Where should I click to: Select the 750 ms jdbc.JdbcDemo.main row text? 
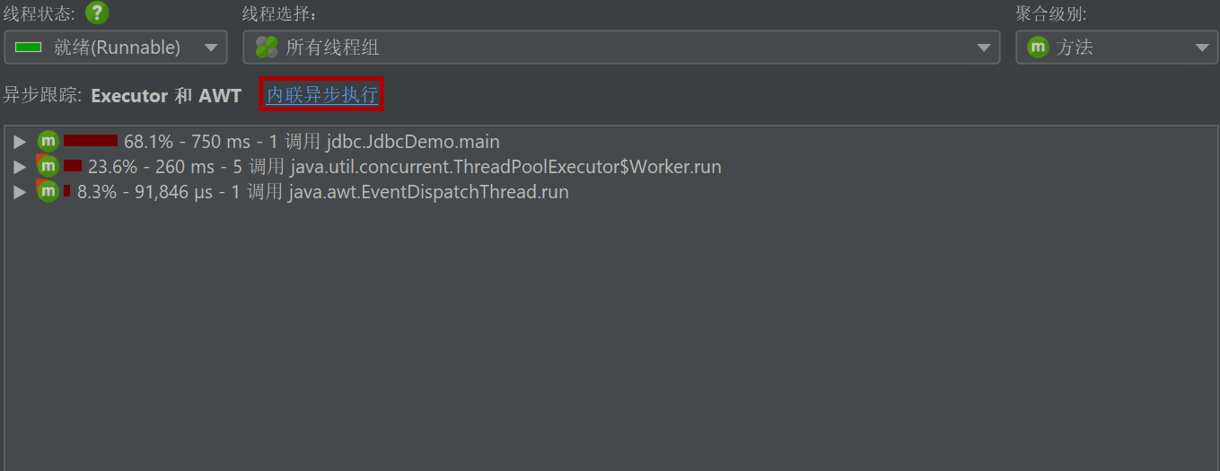pos(312,142)
